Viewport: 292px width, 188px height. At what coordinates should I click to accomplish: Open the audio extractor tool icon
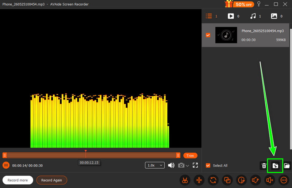point(255,180)
